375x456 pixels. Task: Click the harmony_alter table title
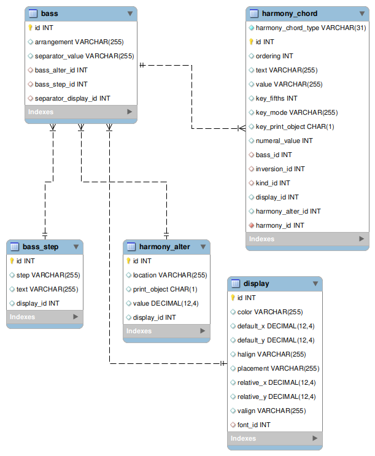coord(164,247)
